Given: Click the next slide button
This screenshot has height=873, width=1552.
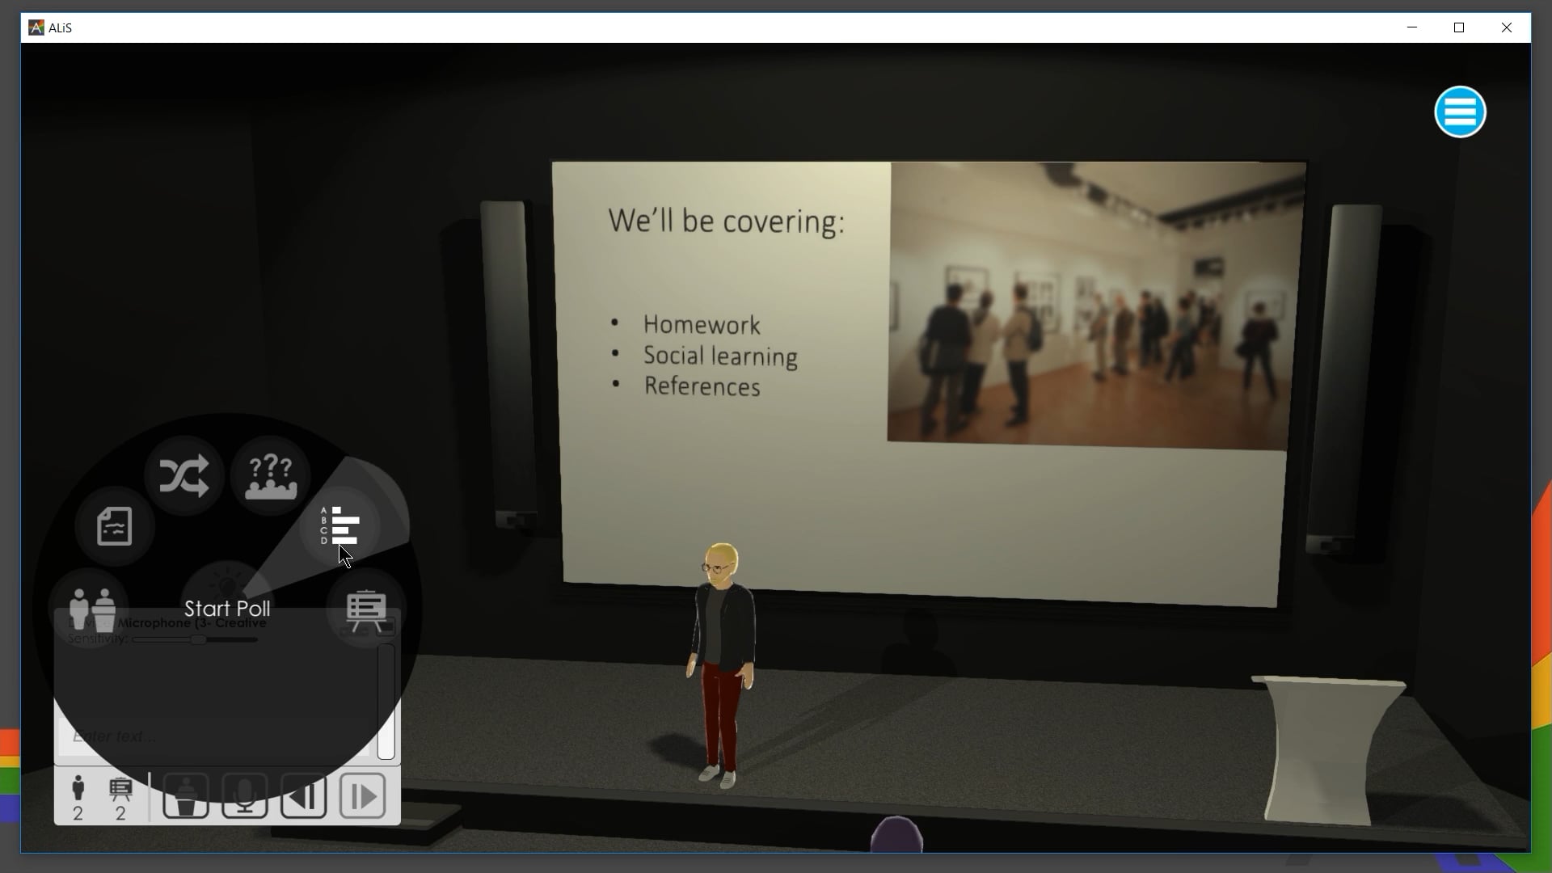Looking at the screenshot, I should [361, 795].
